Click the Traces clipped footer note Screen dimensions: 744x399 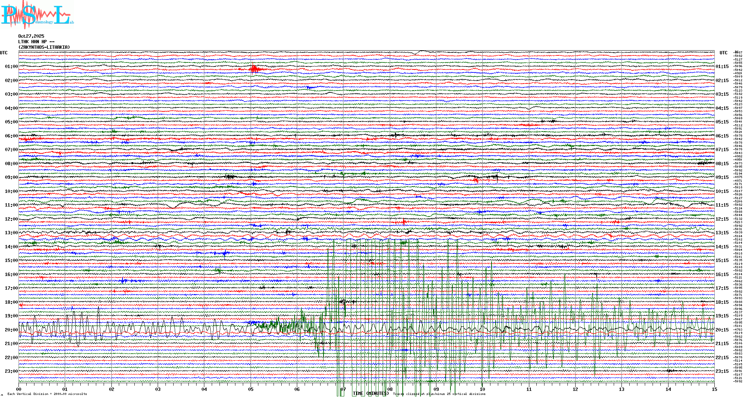pos(439,394)
